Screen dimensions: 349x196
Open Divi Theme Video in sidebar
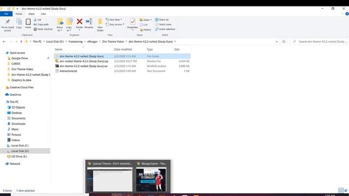pyautogui.click(x=22, y=69)
